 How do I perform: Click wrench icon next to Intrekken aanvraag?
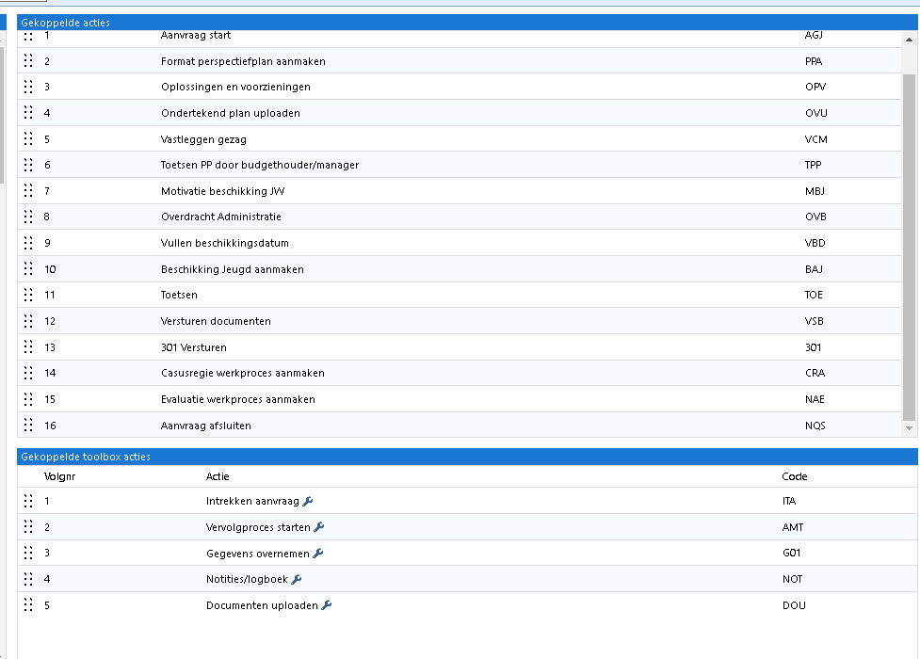(308, 501)
